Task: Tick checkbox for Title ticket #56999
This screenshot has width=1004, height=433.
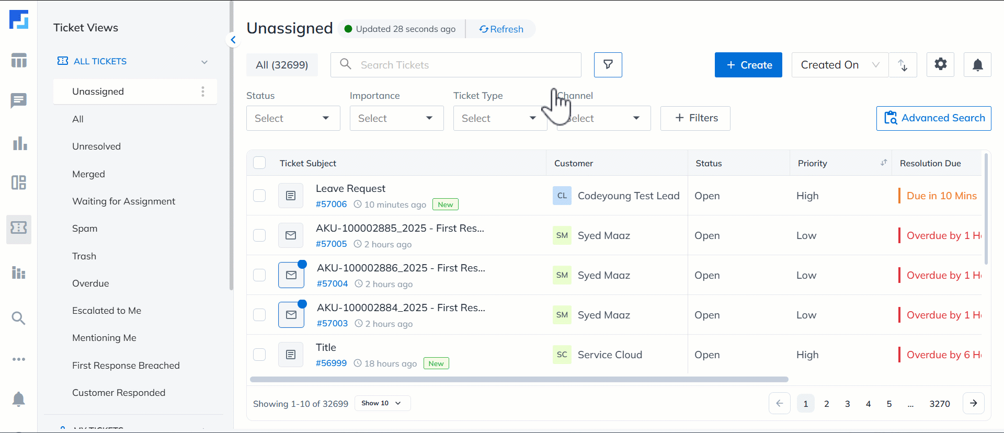Action: click(259, 355)
